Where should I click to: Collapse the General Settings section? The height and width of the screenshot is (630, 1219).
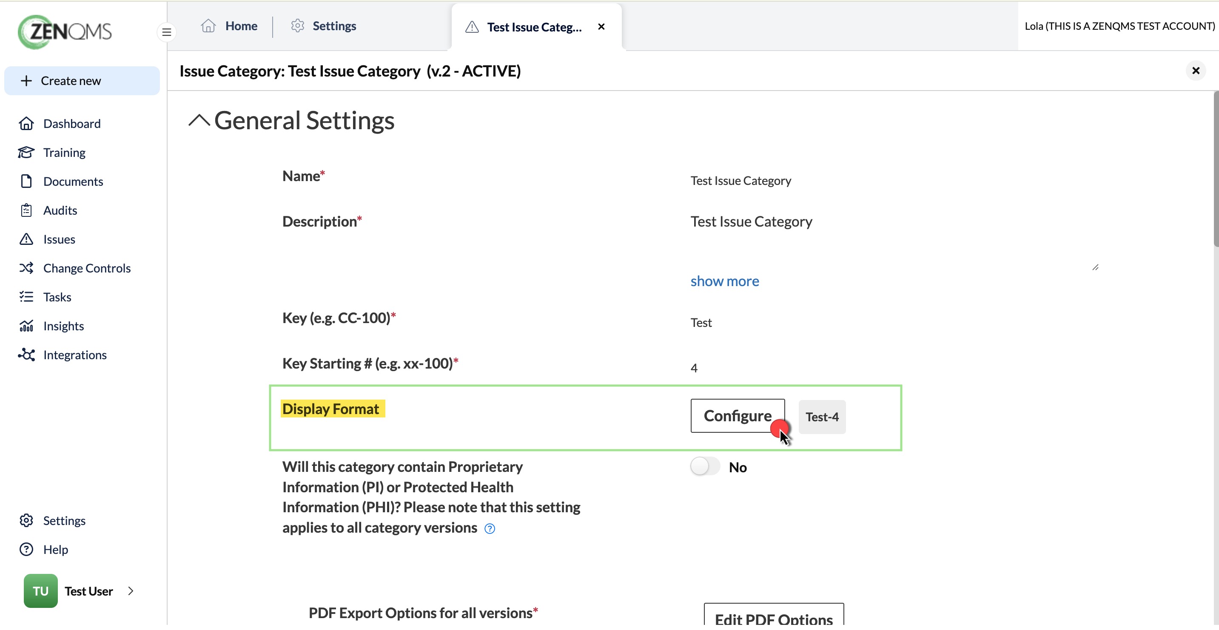pos(199,121)
